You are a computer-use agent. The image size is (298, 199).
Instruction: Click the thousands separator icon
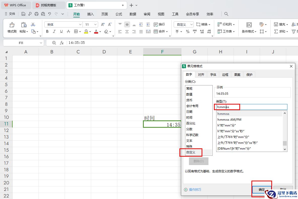click(195, 31)
